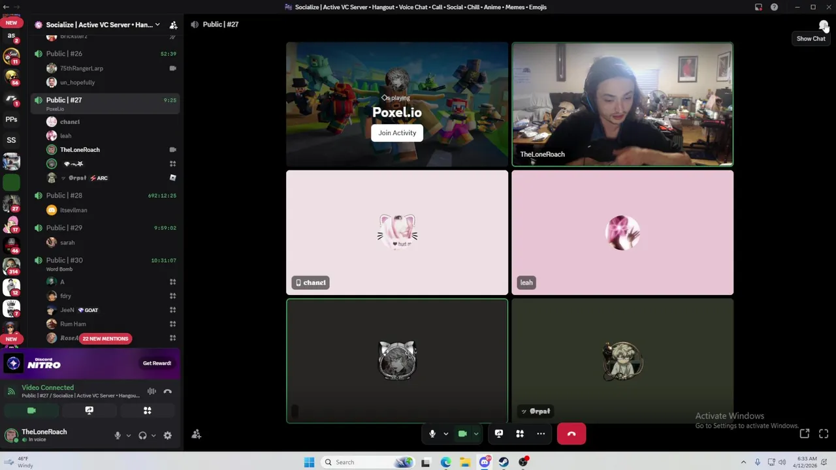Click the Join Activity button
836x470 pixels.
point(397,133)
